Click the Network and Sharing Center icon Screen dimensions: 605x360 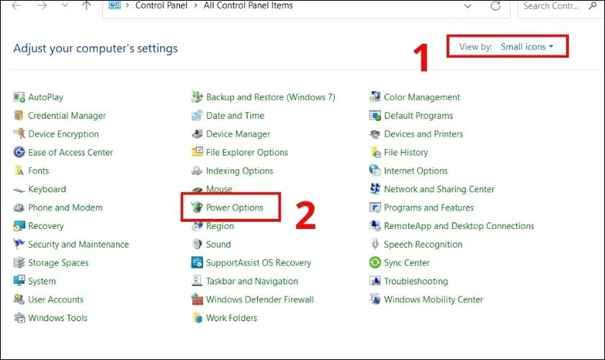[375, 189]
